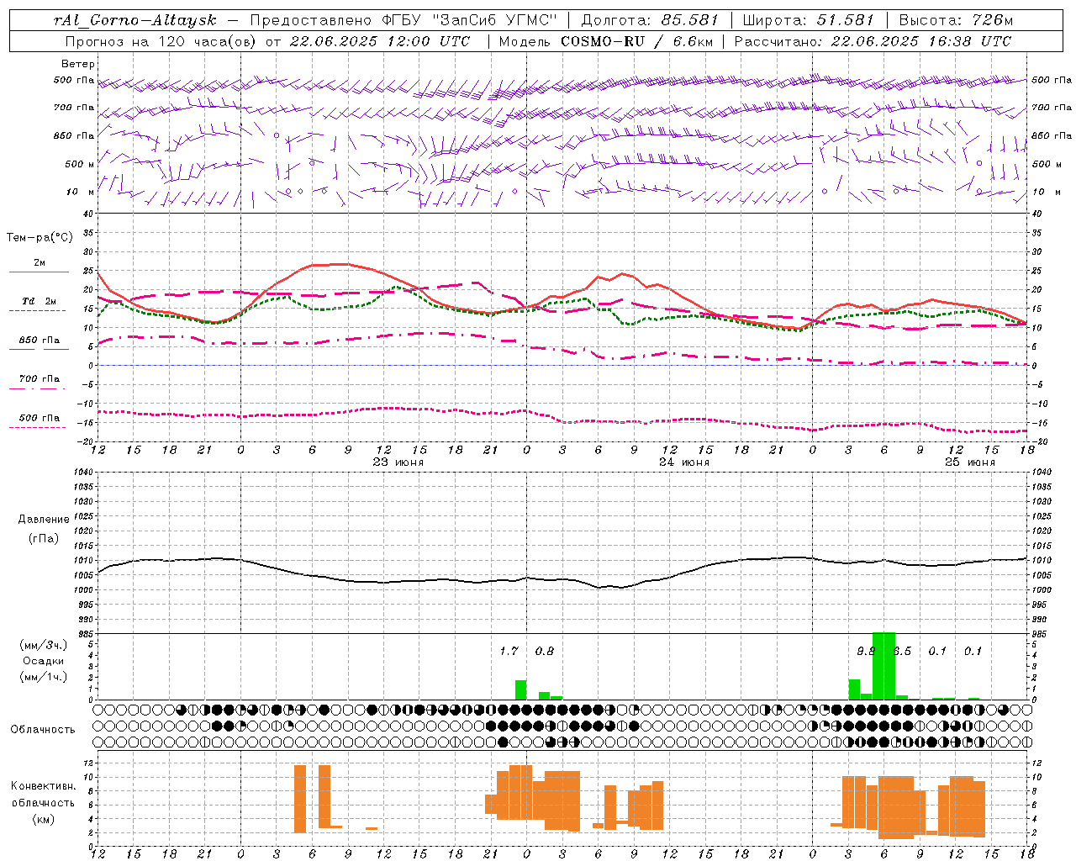Select the (мм/1ч.) precipitation unit label

click(44, 677)
